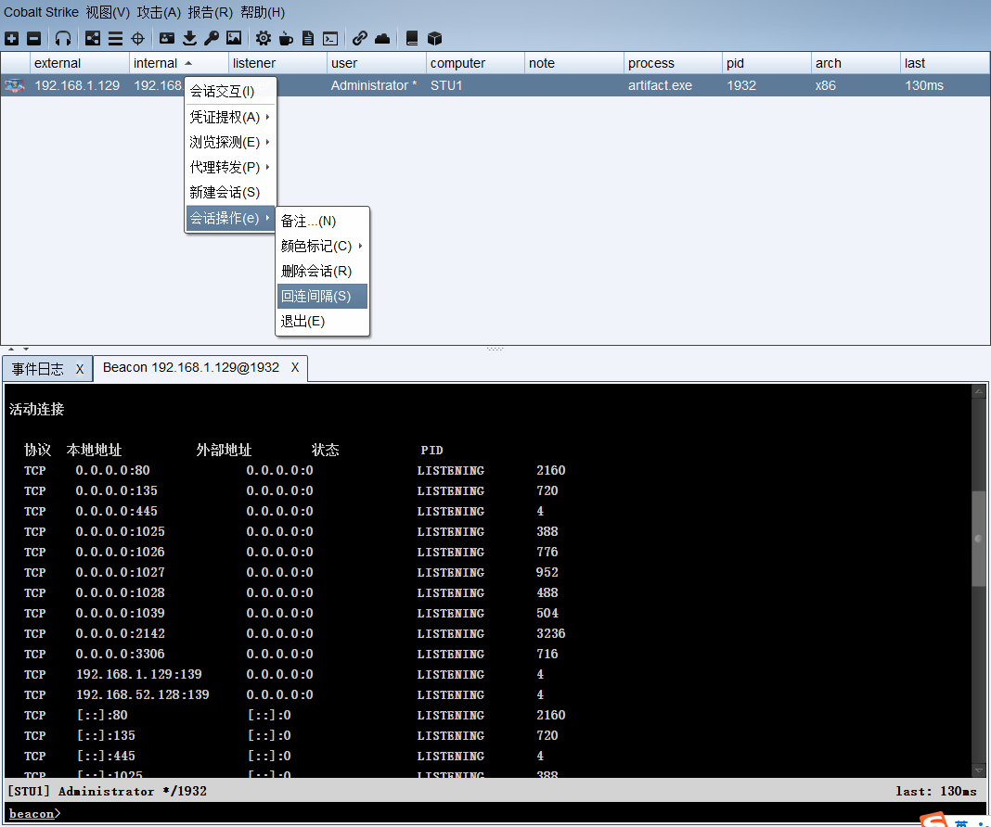Open the Downloaded Files icon
Screen dimensions: 991x827
click(189, 39)
